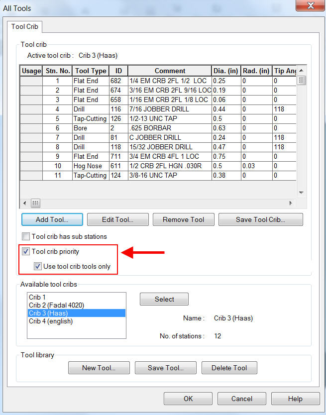Viewport: 326px width, 415px height.
Task: Click radius cell 0.03
Action: (257, 166)
